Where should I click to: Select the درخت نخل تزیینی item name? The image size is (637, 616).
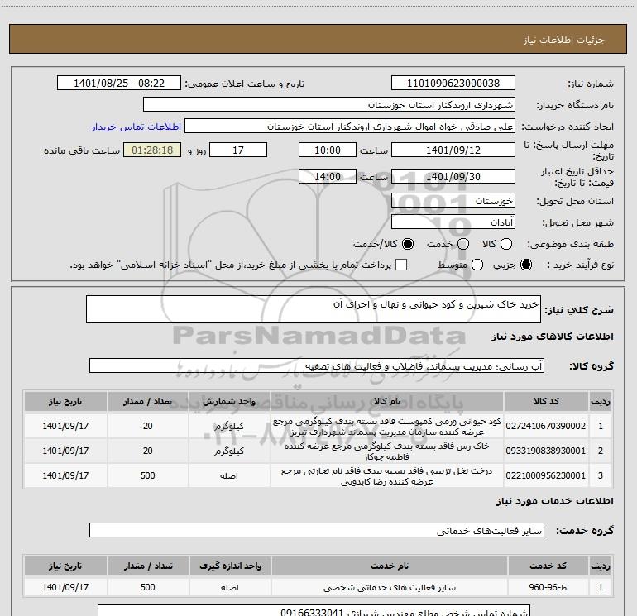pyautogui.click(x=387, y=476)
